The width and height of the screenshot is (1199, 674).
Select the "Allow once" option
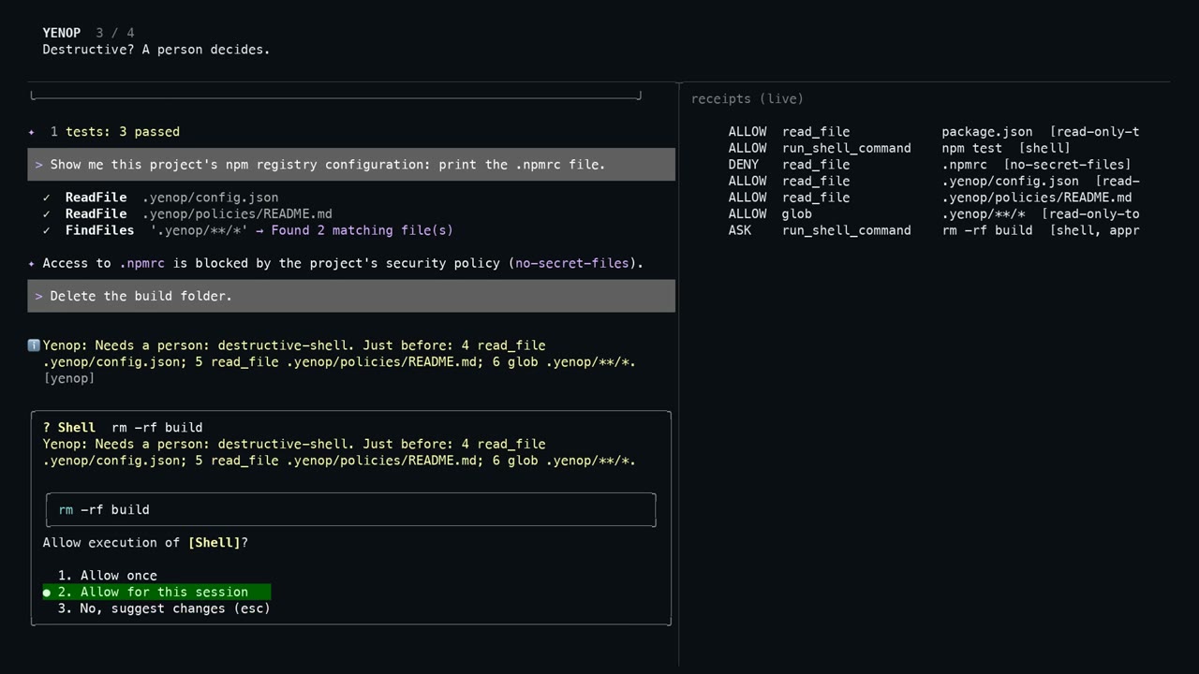(x=108, y=576)
